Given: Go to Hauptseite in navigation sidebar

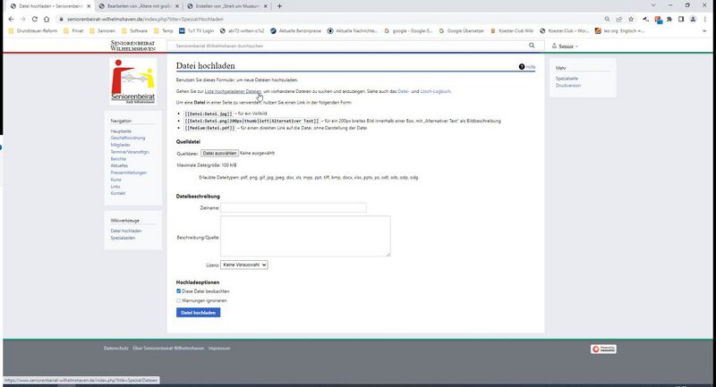Looking at the screenshot, I should [120, 131].
